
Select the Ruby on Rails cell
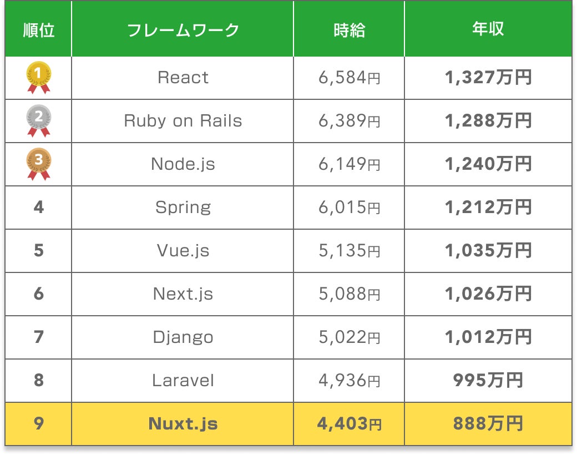tap(183, 121)
